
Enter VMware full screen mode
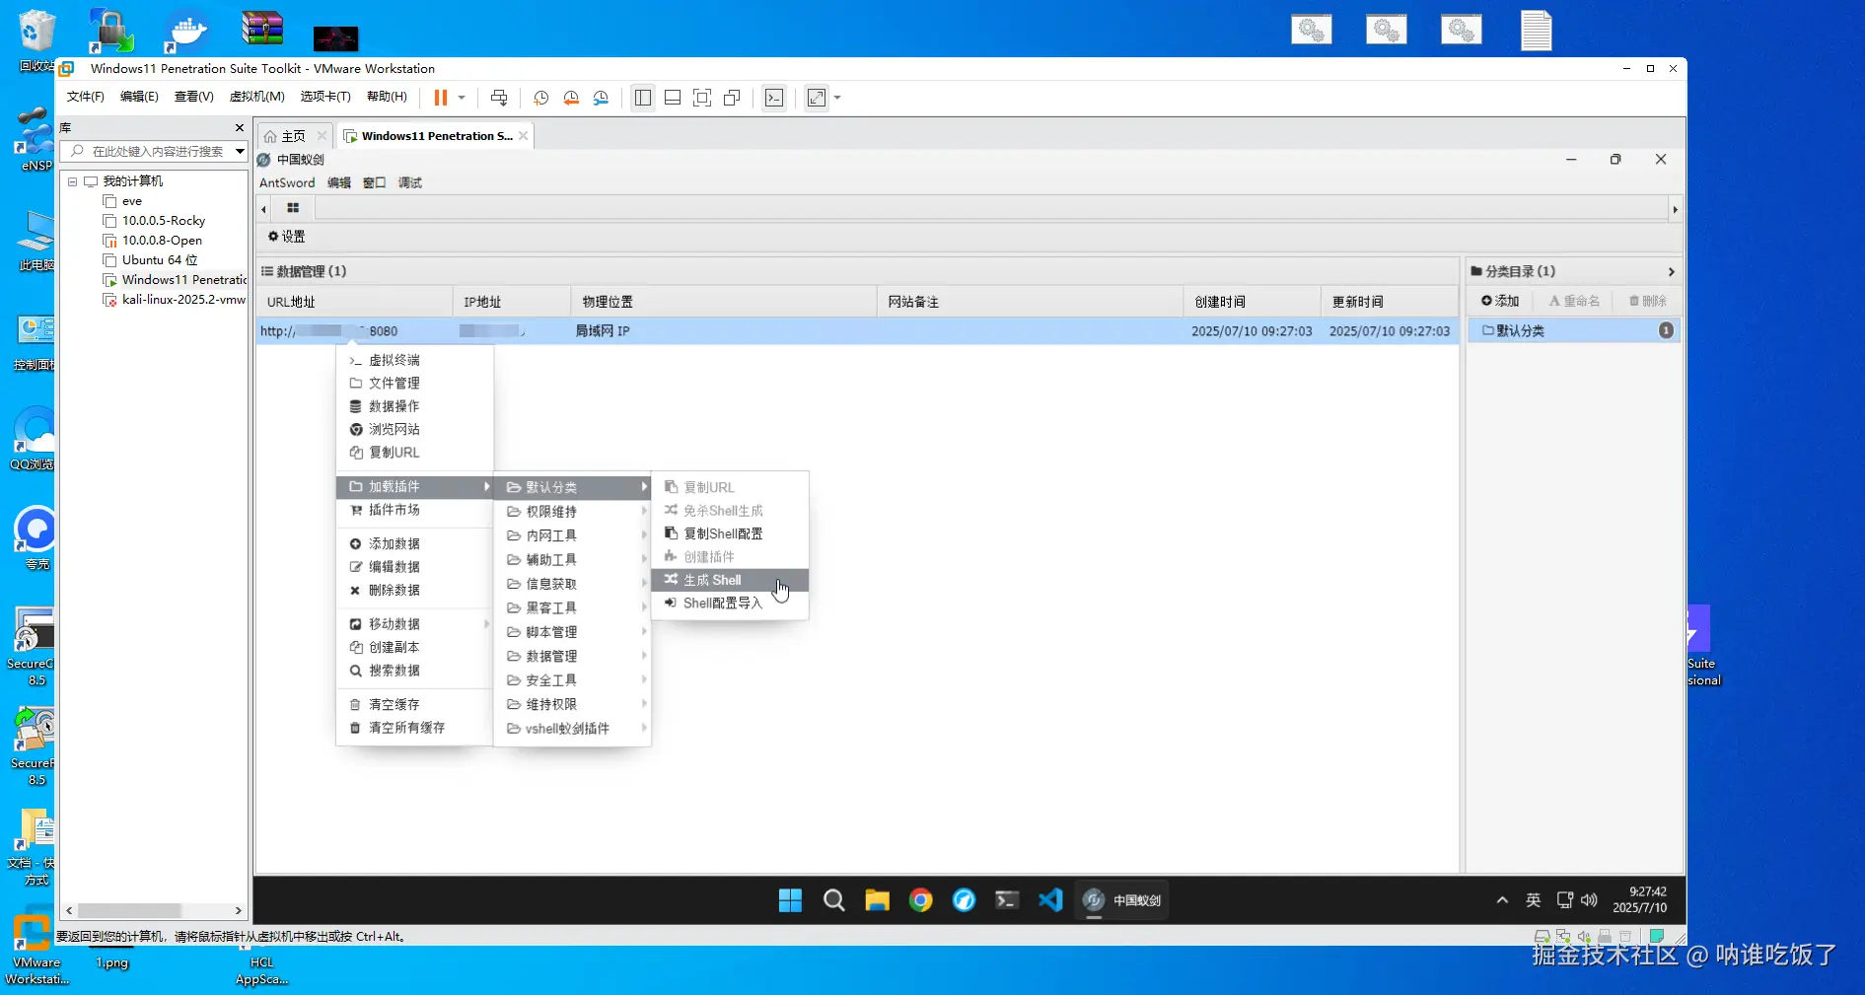(702, 98)
